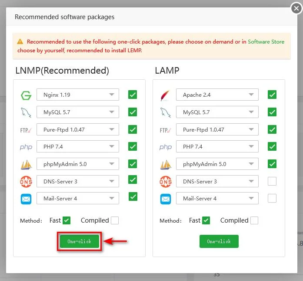Open the PHP 7.4 dropdown in LNMP
Screen dimensions: 303x281
pos(78,147)
